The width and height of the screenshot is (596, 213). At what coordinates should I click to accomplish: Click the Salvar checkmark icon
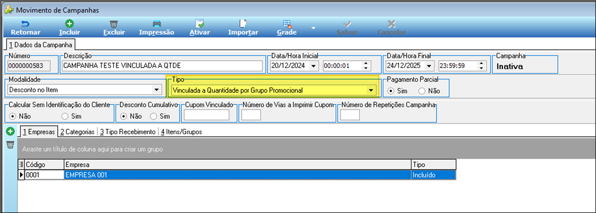pyautogui.click(x=347, y=23)
